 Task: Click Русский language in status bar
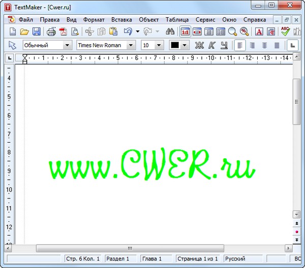click(x=243, y=259)
